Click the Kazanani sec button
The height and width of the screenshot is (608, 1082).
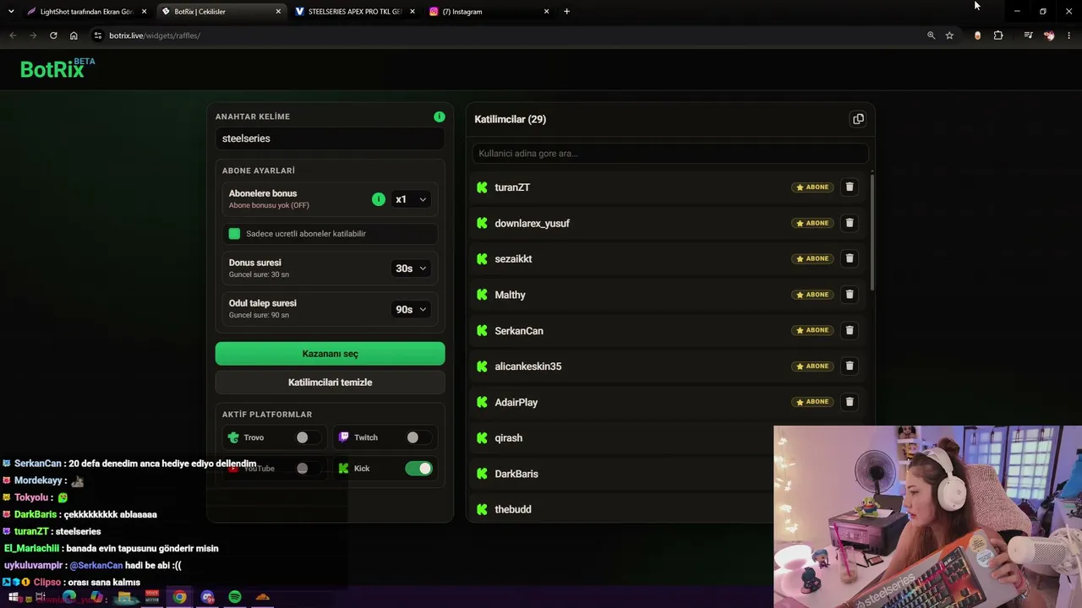point(330,354)
